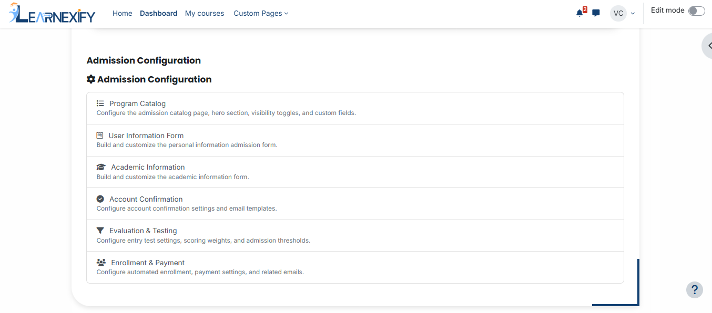Viewport: 712px width, 313px height.
Task: Select the Dashboard nav item
Action: click(x=158, y=13)
